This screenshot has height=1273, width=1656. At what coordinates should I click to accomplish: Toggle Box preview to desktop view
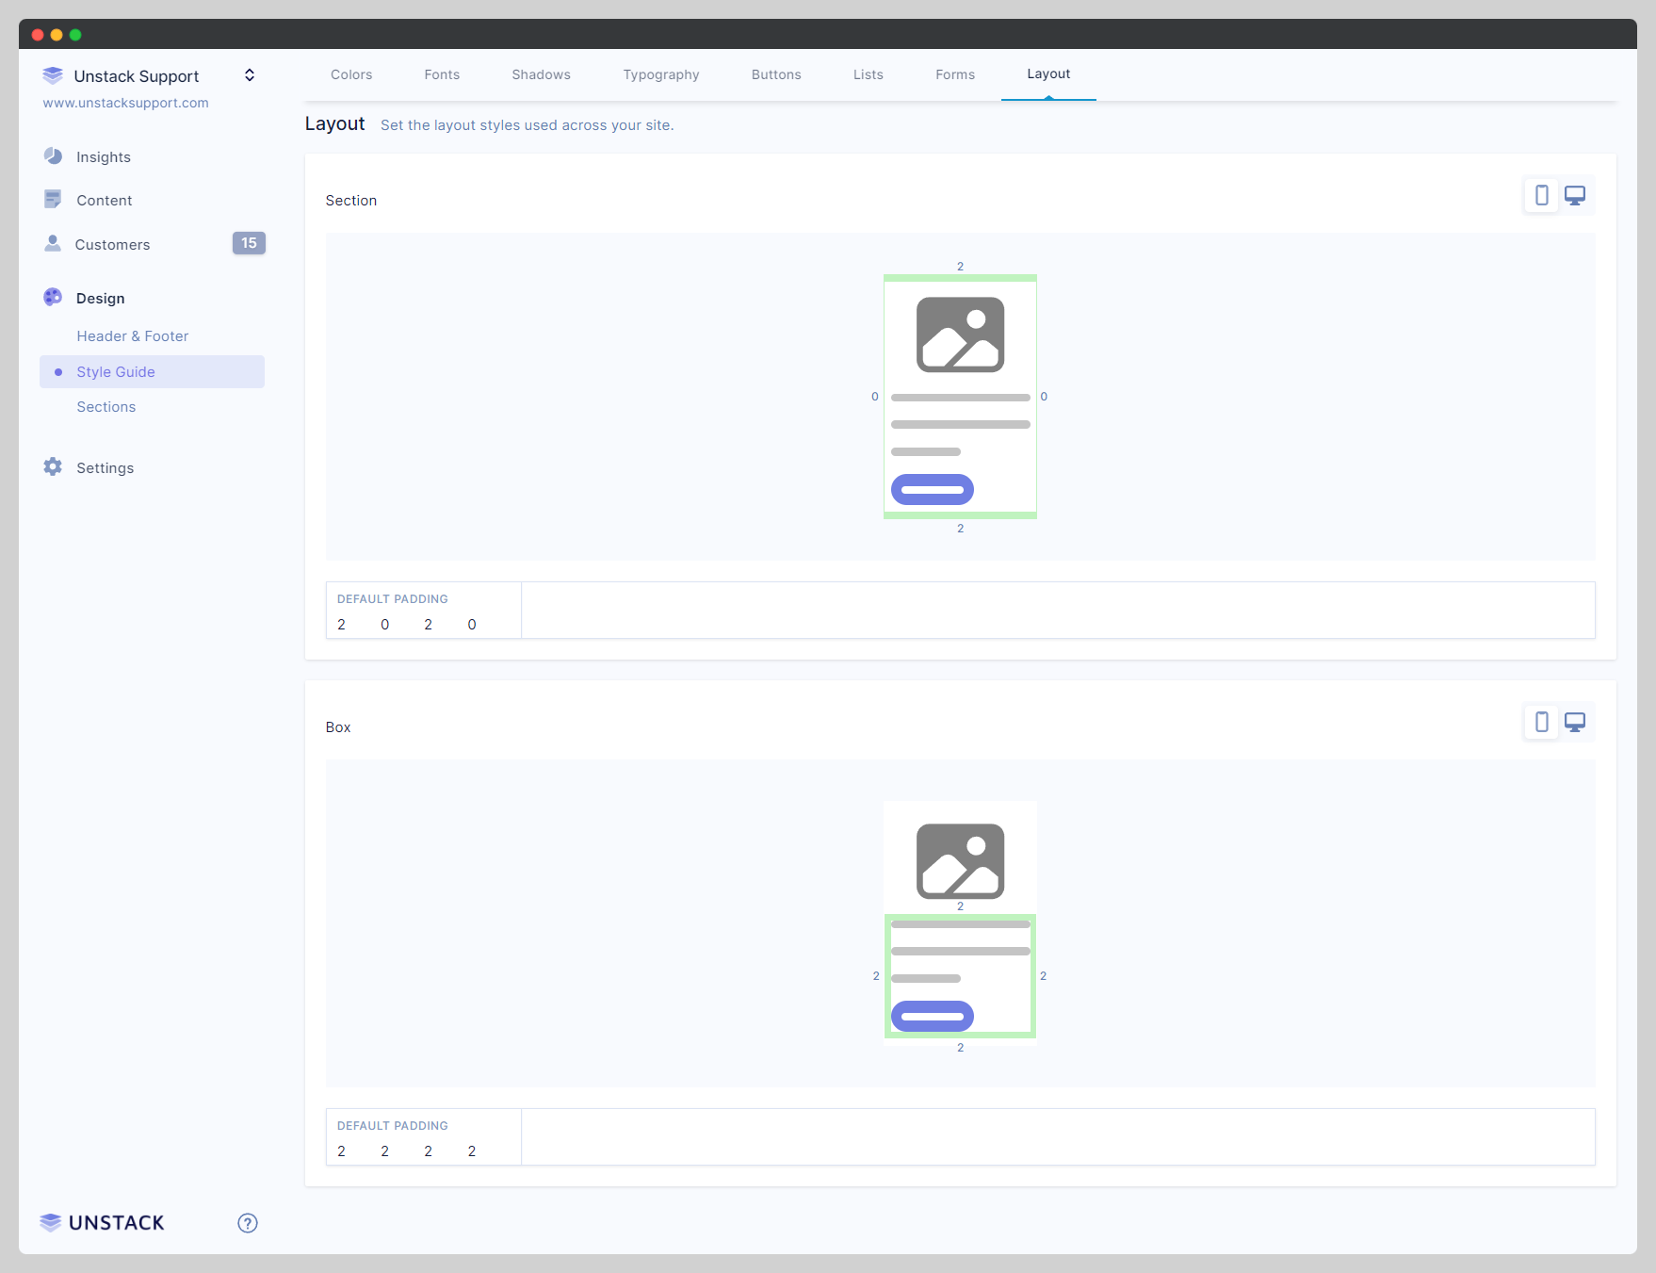1576,722
